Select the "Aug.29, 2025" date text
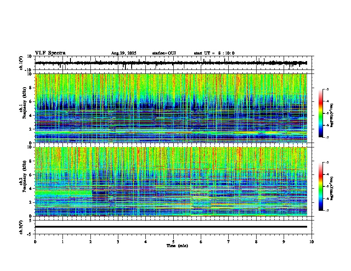The width and height of the screenshot is (351, 271). coord(124,53)
